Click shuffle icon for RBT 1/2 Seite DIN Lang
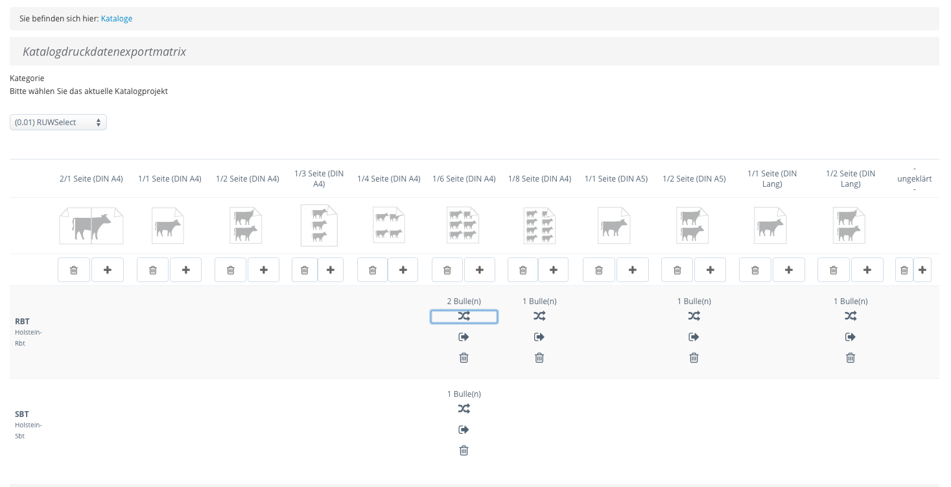 click(851, 316)
